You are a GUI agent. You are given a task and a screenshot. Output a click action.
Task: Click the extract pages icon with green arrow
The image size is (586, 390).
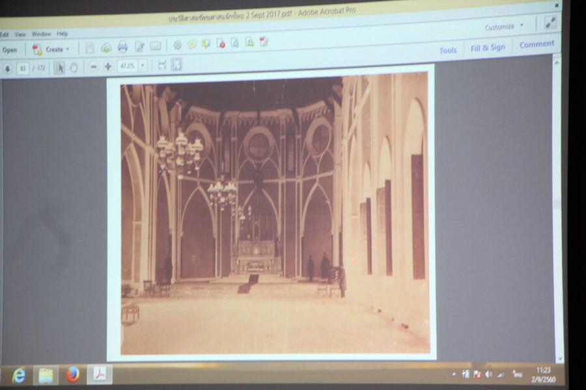click(249, 42)
